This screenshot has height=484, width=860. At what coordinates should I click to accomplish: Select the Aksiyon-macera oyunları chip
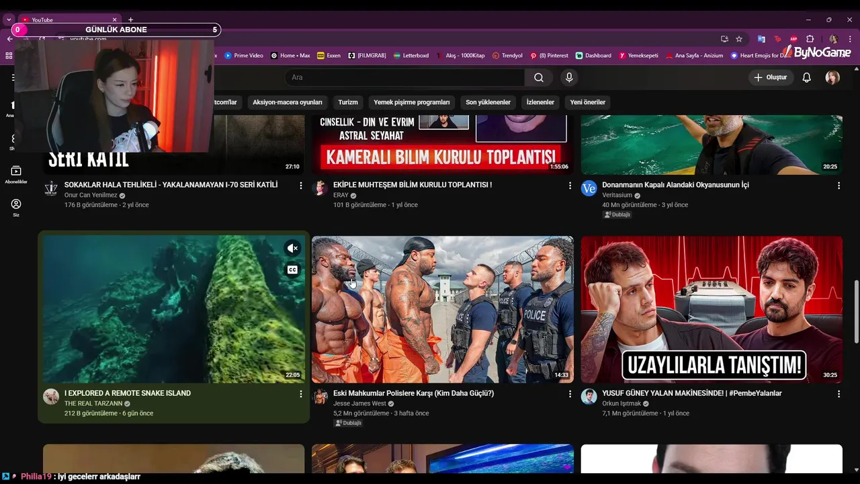[x=288, y=102]
